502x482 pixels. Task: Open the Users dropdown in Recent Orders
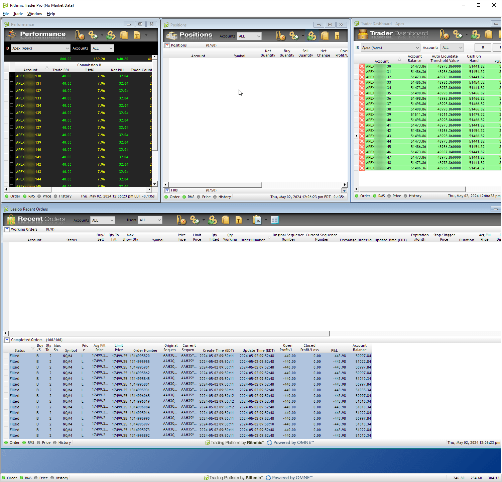pyautogui.click(x=150, y=220)
